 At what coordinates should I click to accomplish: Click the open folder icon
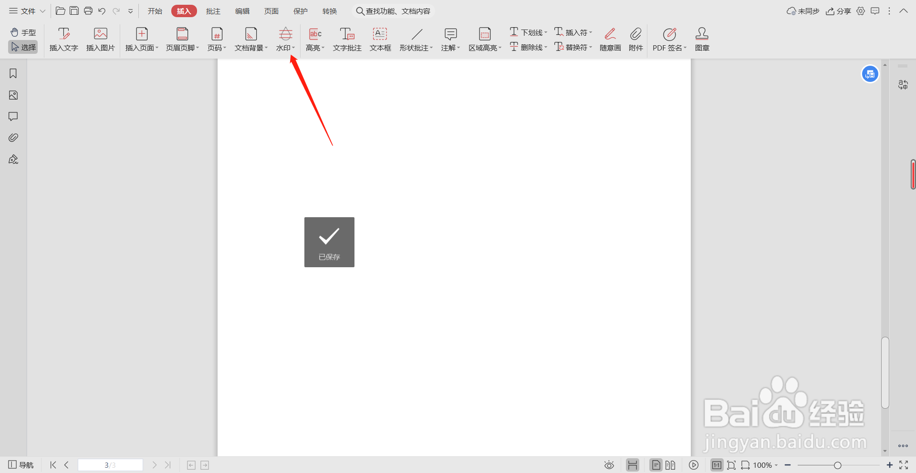pyautogui.click(x=61, y=11)
